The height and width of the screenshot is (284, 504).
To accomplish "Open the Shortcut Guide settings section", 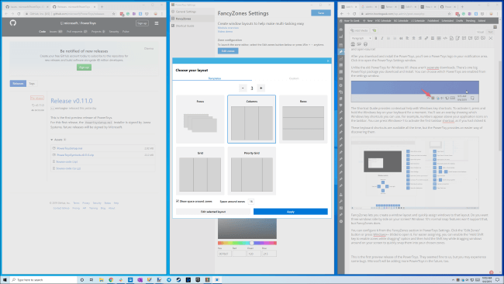I will (x=185, y=26).
